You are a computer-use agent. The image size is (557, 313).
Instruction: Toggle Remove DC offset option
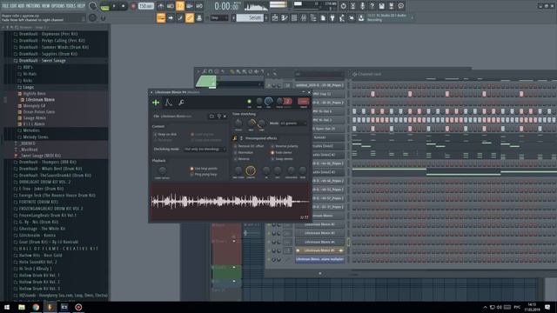(x=249, y=146)
